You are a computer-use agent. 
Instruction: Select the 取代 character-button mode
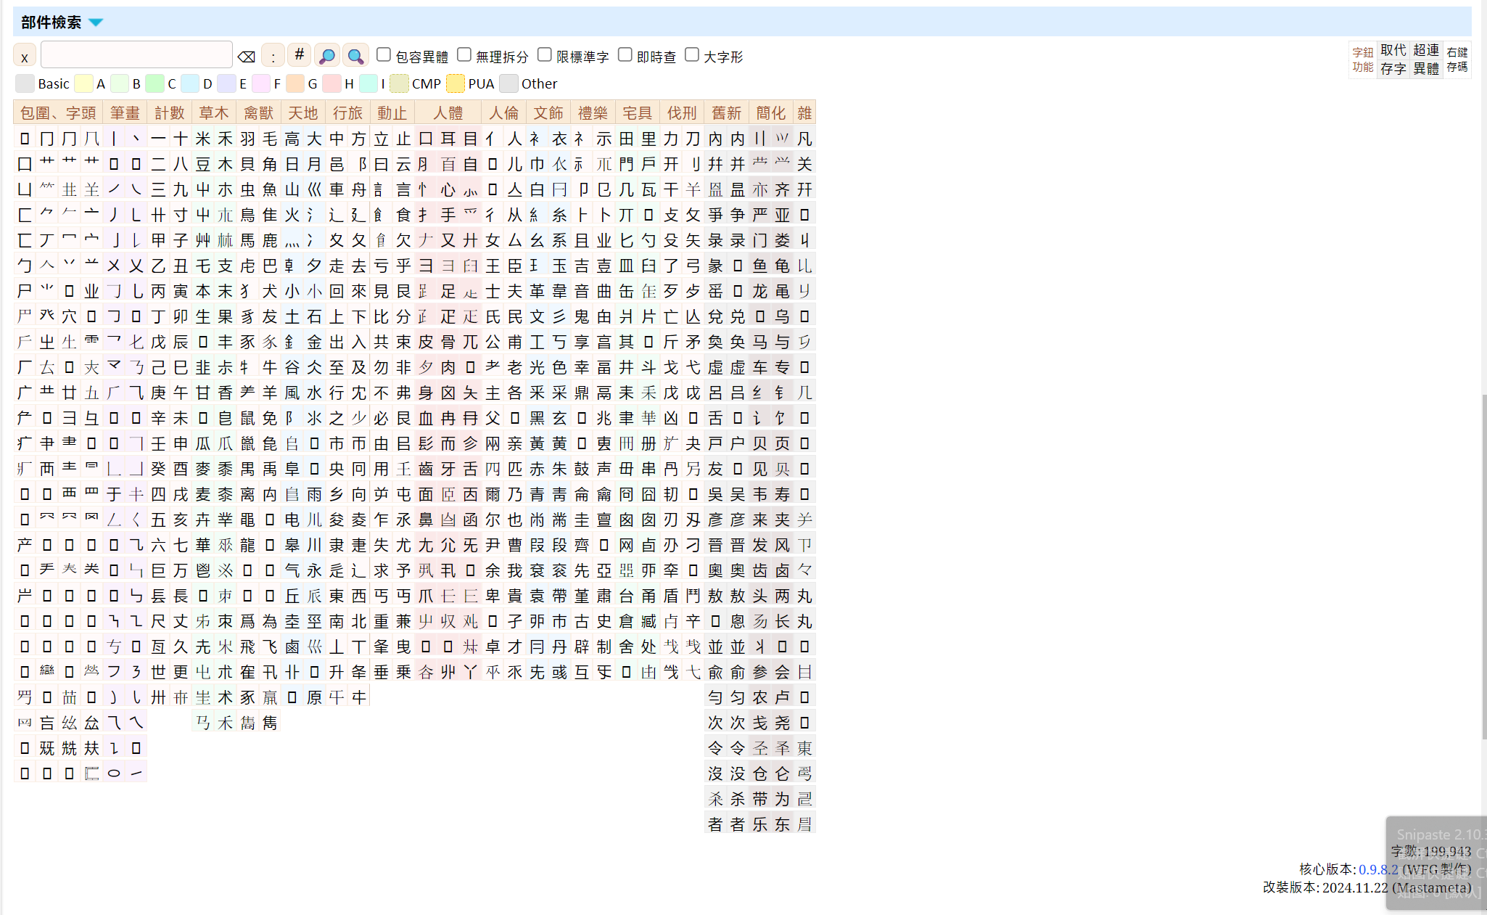[x=1393, y=50]
